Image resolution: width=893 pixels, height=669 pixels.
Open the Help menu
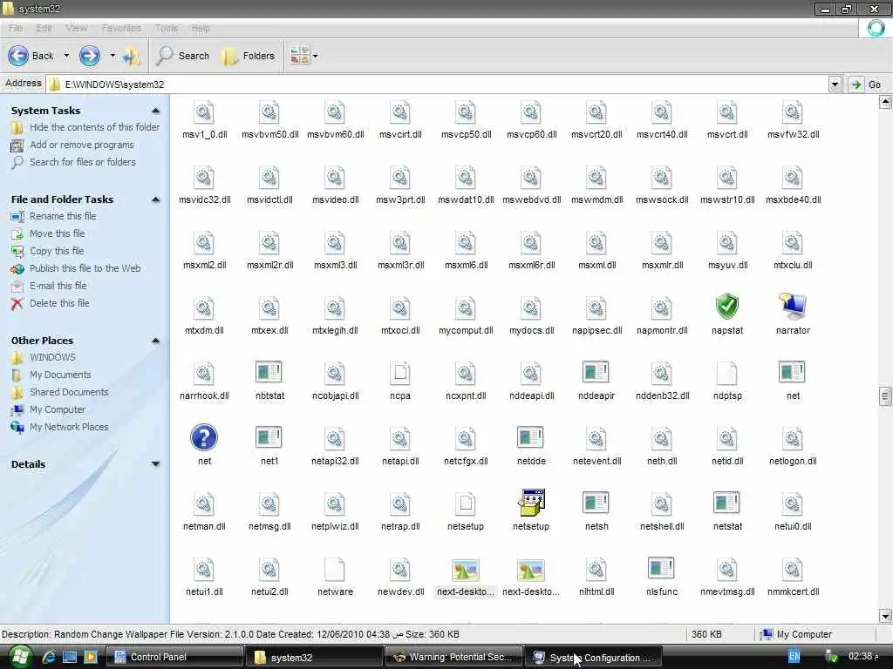coord(201,28)
